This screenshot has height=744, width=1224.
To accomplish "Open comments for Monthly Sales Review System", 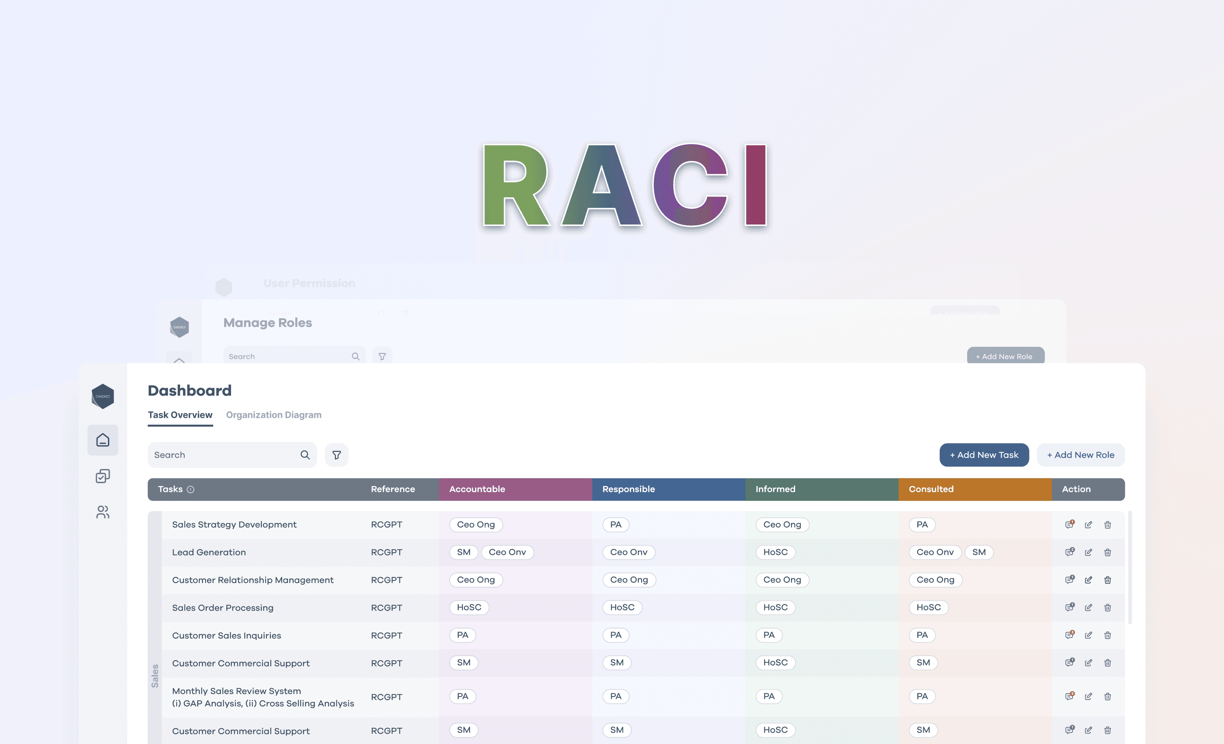I will (x=1069, y=697).
